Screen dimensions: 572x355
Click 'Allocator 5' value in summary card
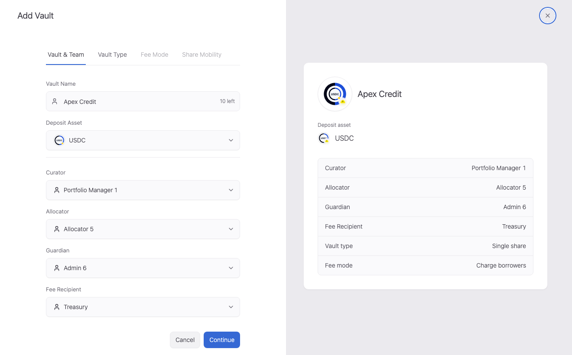click(x=511, y=187)
